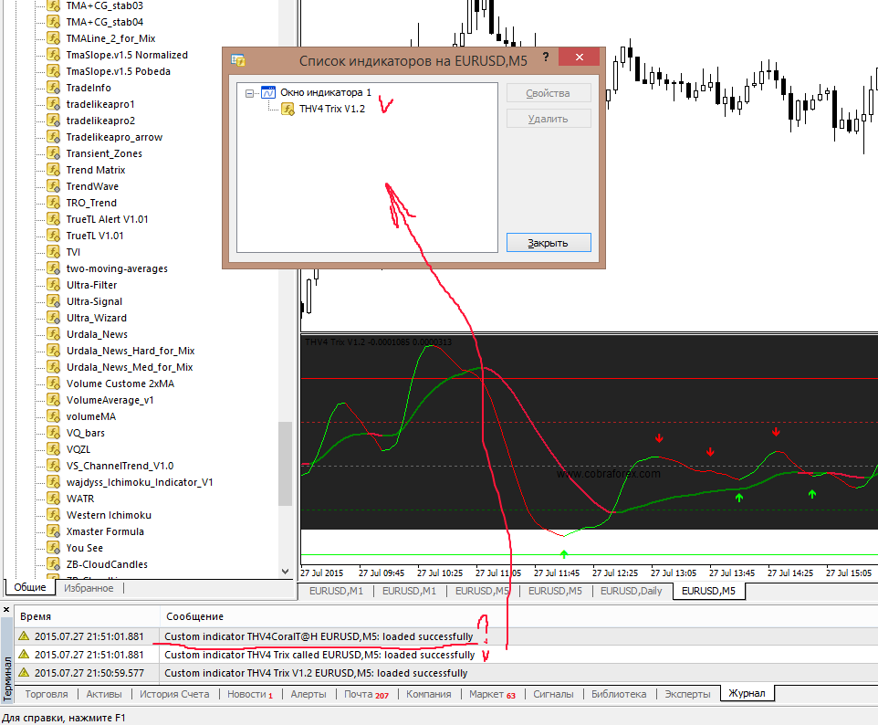This screenshot has height=725, width=878.
Task: Click the dialog help question mark
Action: click(x=546, y=58)
